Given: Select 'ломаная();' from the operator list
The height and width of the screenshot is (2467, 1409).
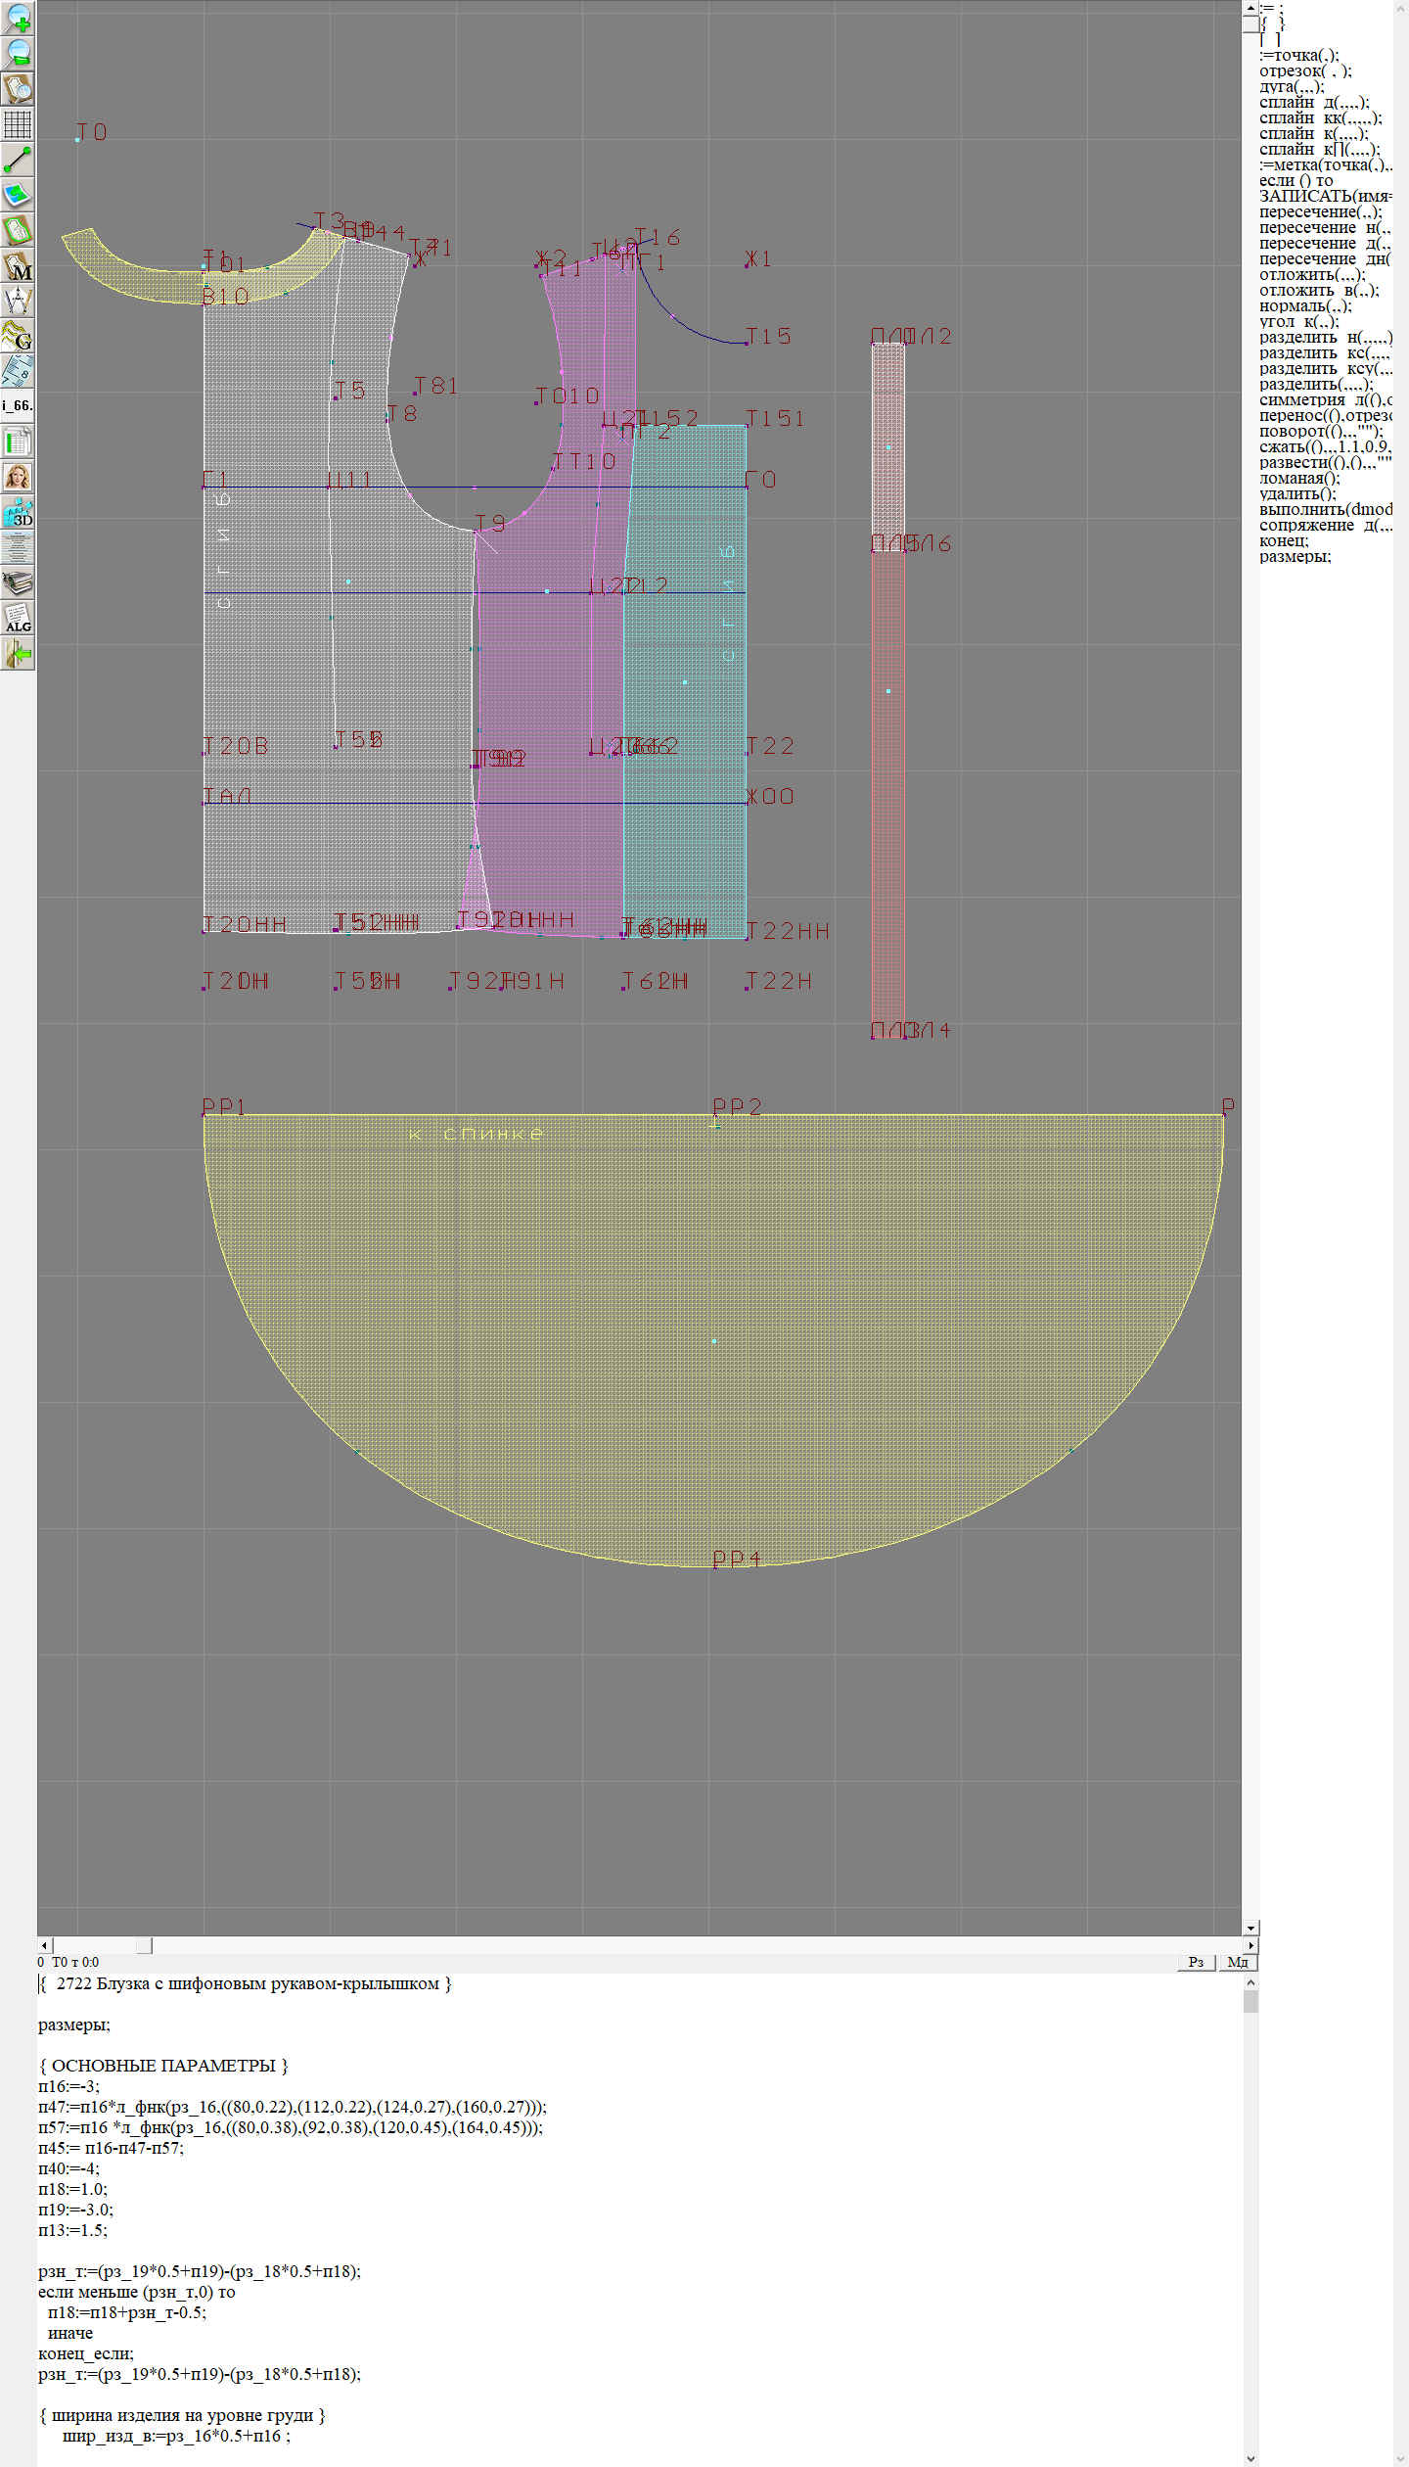Looking at the screenshot, I should 1299,479.
